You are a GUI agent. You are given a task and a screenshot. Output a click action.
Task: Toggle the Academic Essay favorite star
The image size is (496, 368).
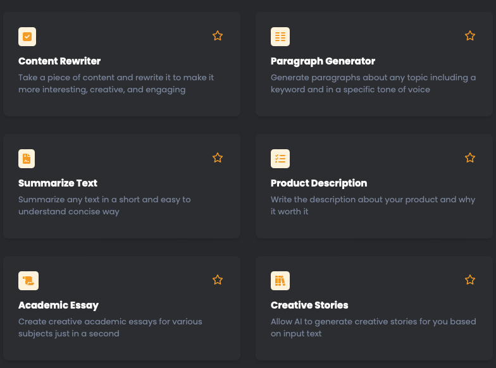click(218, 279)
